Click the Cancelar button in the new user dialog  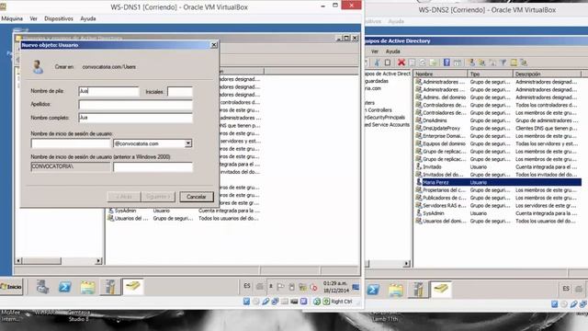[196, 197]
